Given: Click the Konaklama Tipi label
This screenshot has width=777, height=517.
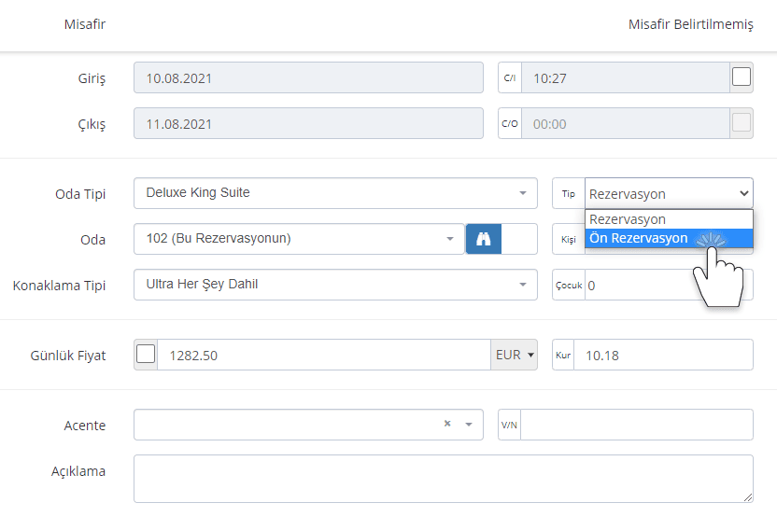Looking at the screenshot, I should pos(59,286).
